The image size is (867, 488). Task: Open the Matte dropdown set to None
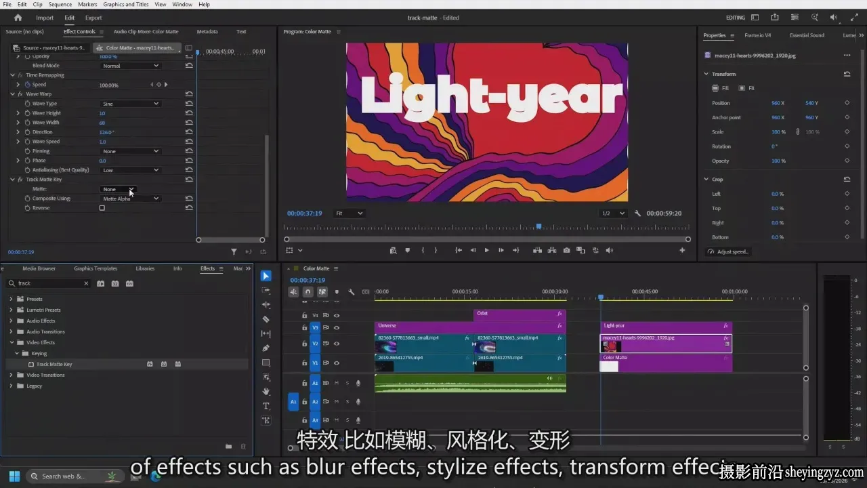(x=118, y=189)
